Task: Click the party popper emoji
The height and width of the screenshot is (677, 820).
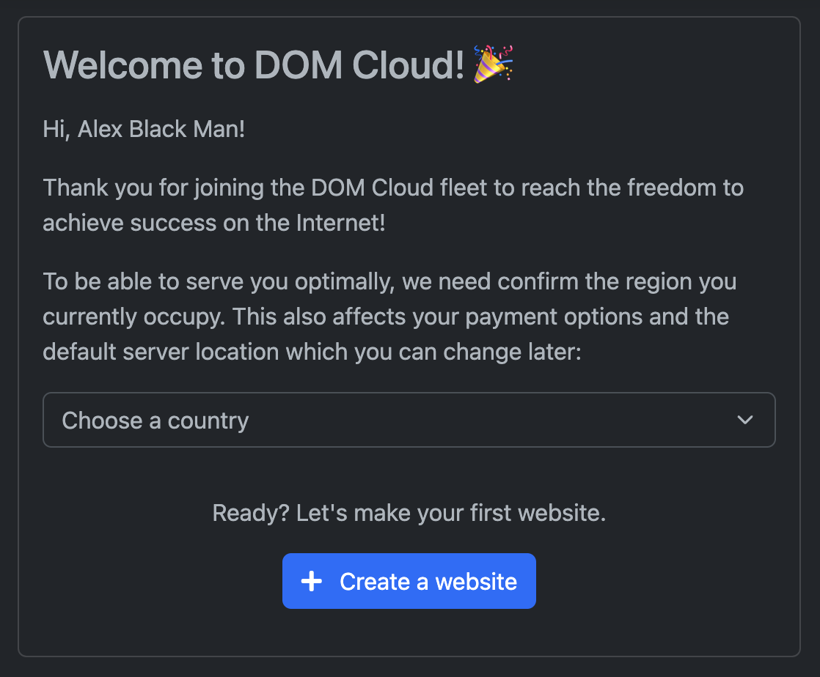Action: (x=493, y=64)
